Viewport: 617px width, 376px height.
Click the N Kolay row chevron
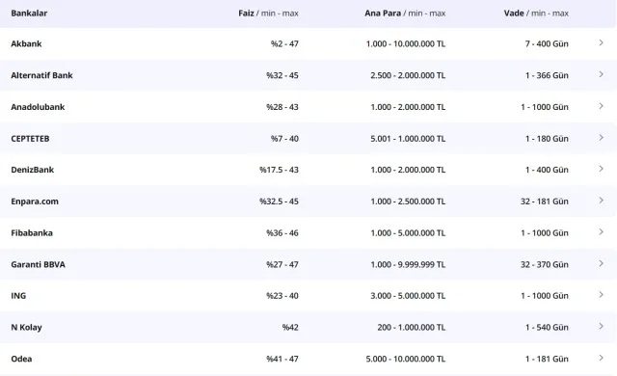click(601, 326)
